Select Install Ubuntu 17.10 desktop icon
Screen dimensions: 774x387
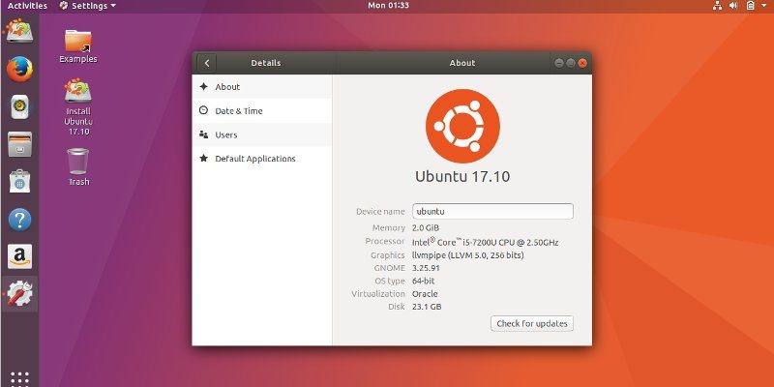(78, 106)
